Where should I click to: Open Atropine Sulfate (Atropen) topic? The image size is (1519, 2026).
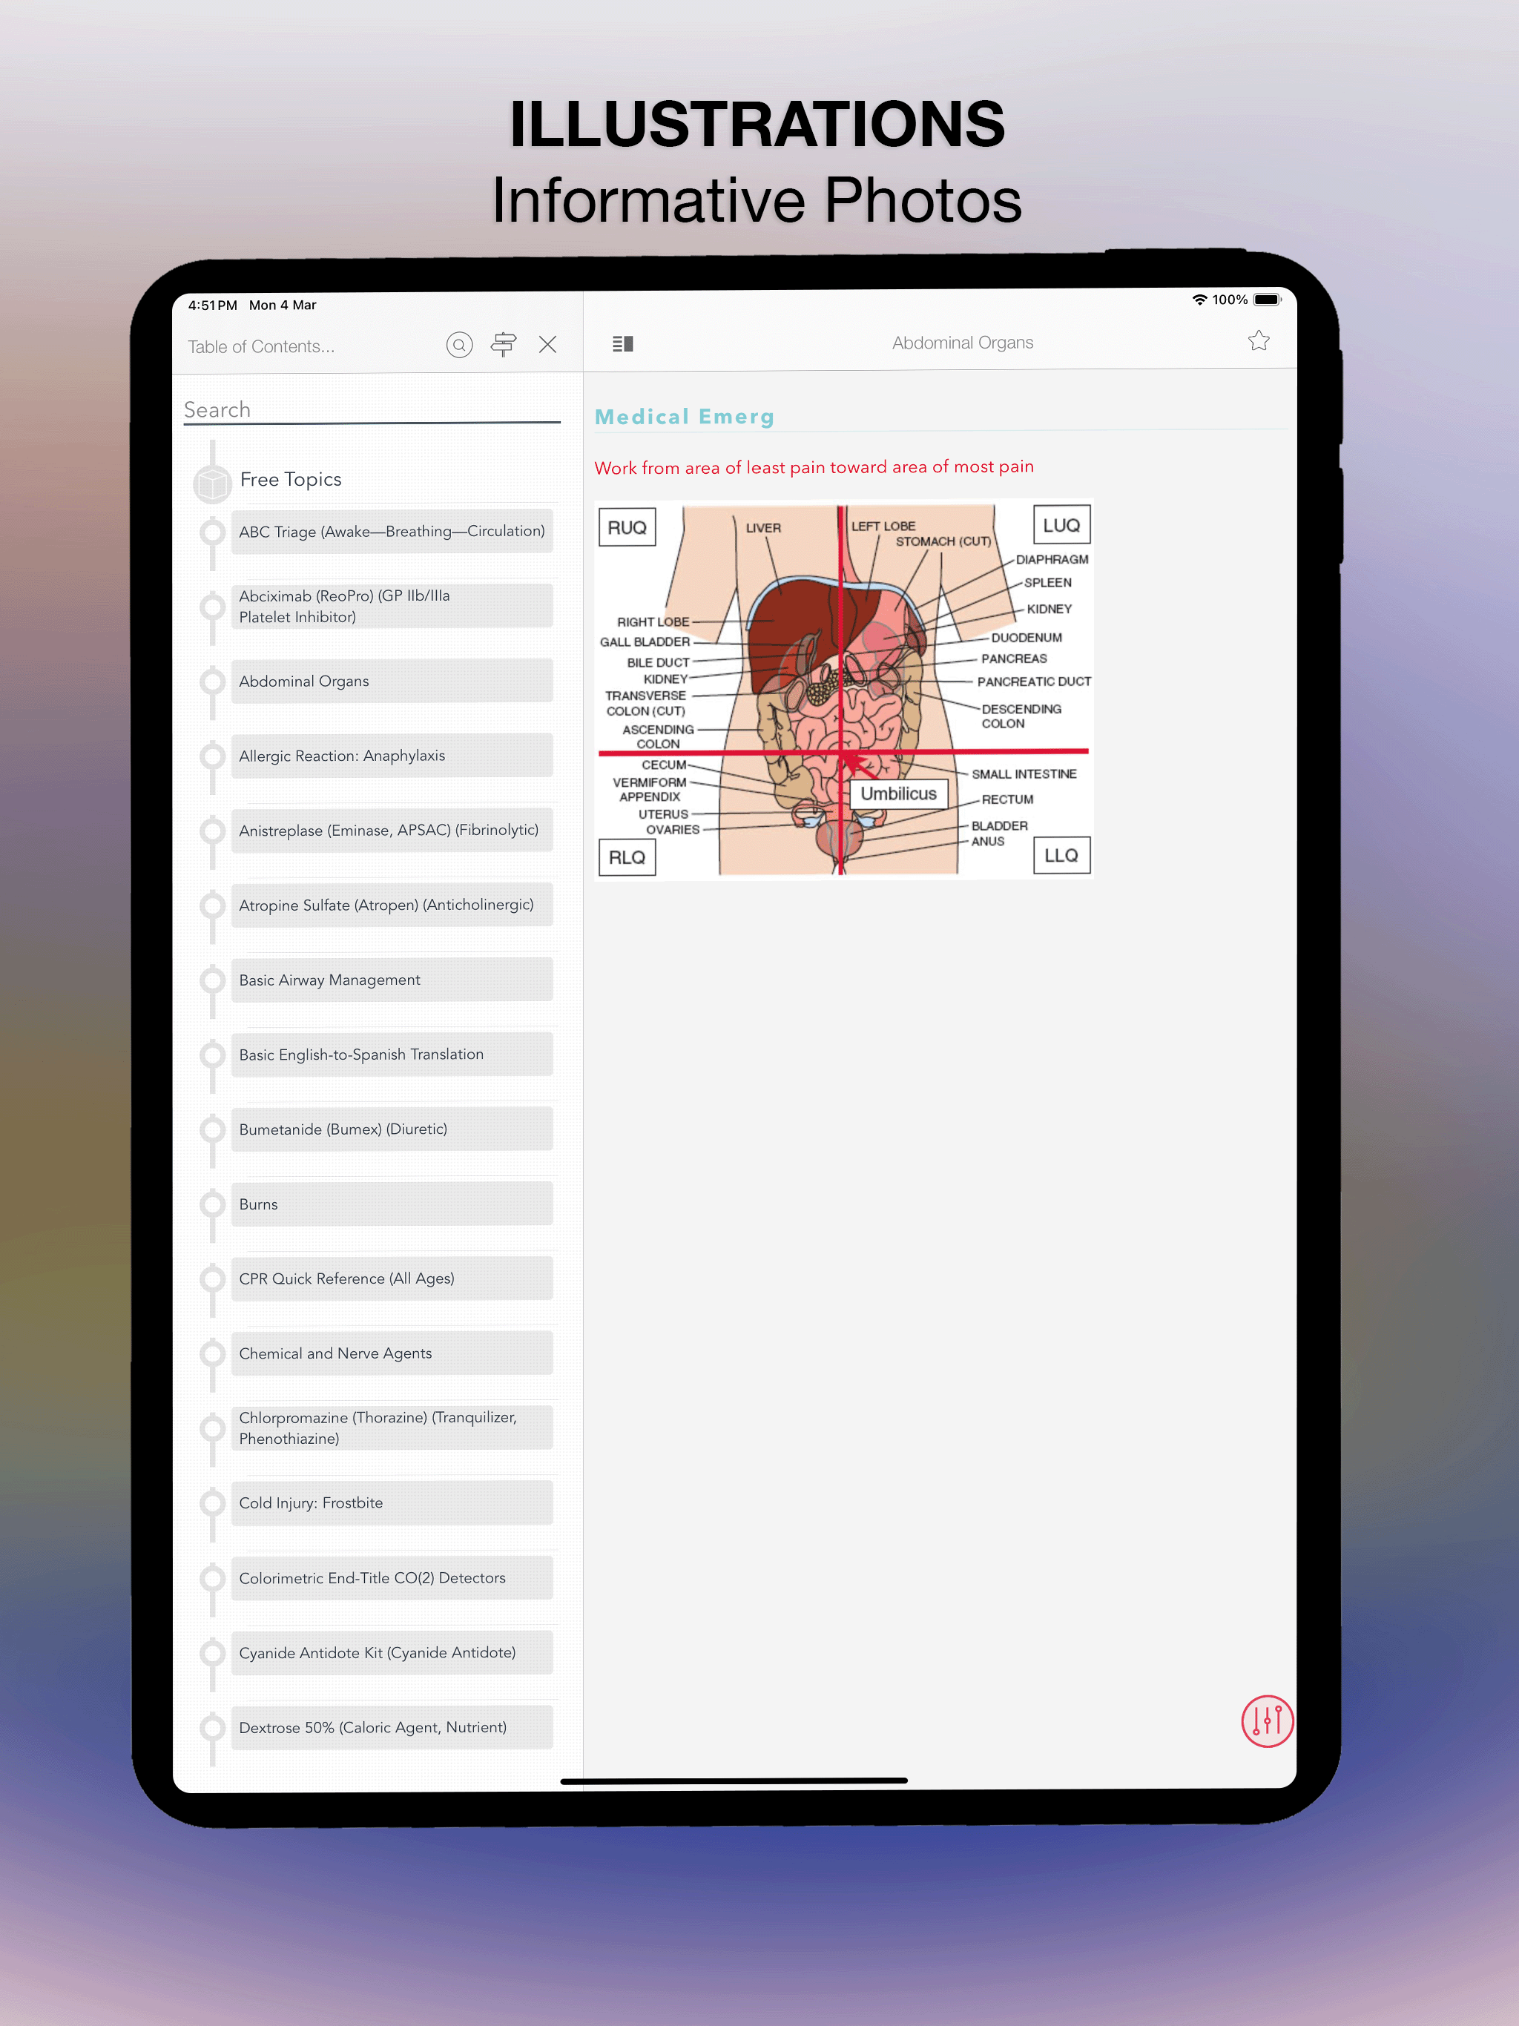point(392,905)
